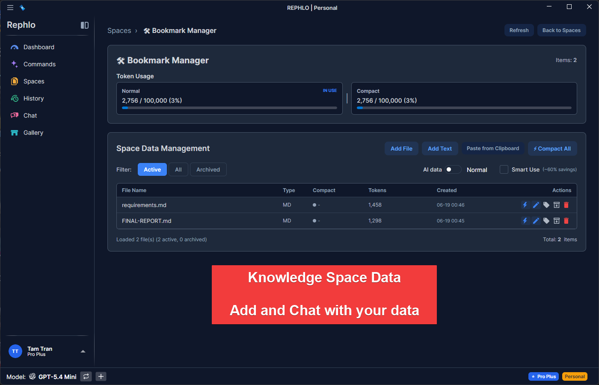Click the TT user avatar
The image size is (599, 385).
pyautogui.click(x=15, y=351)
